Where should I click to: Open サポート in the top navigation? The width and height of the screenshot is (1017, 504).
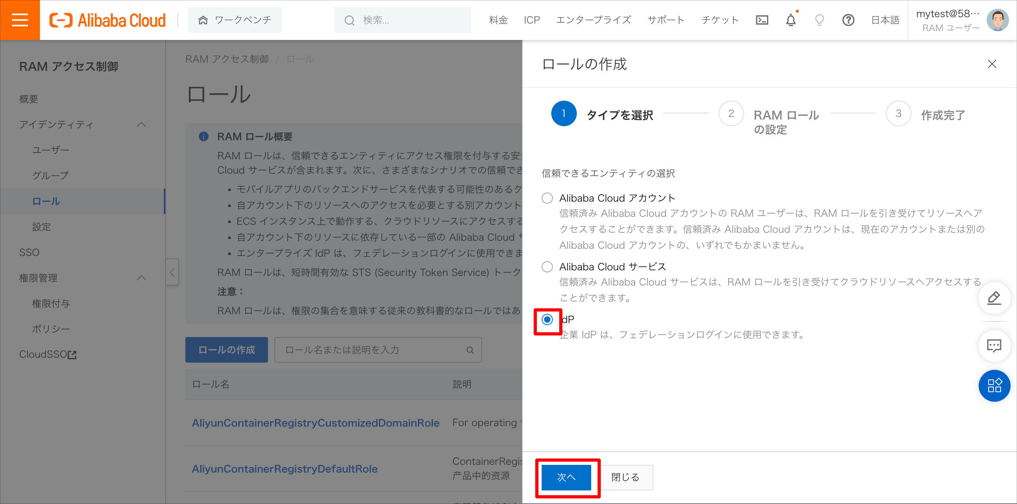pos(666,20)
